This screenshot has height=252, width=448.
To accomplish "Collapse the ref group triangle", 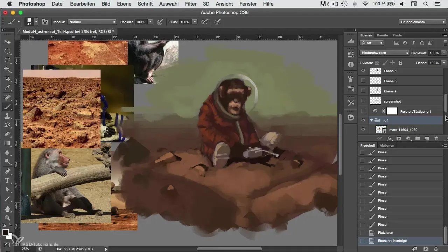I will click(x=371, y=120).
